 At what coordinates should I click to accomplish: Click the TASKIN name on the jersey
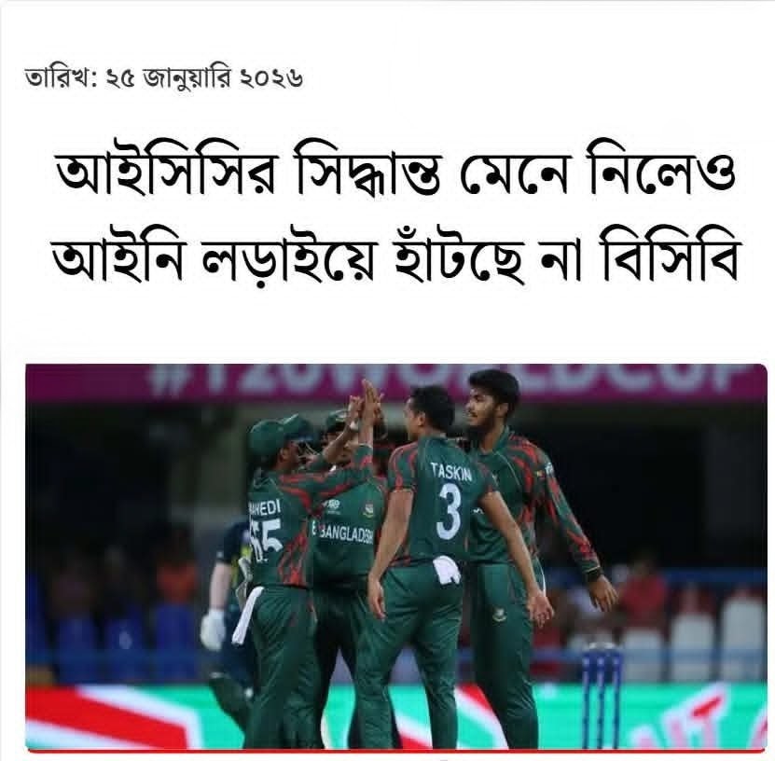tap(450, 471)
